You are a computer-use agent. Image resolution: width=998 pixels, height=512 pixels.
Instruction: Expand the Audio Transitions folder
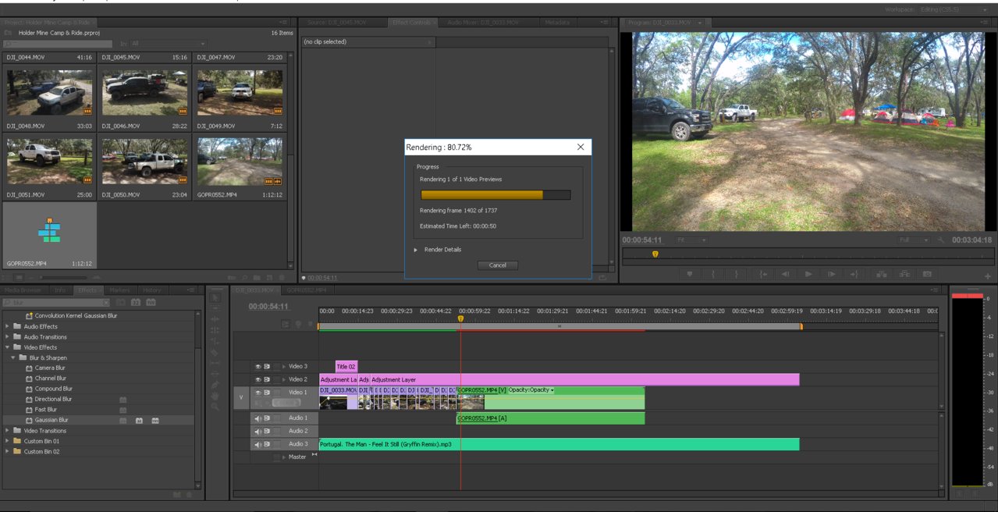coord(8,337)
